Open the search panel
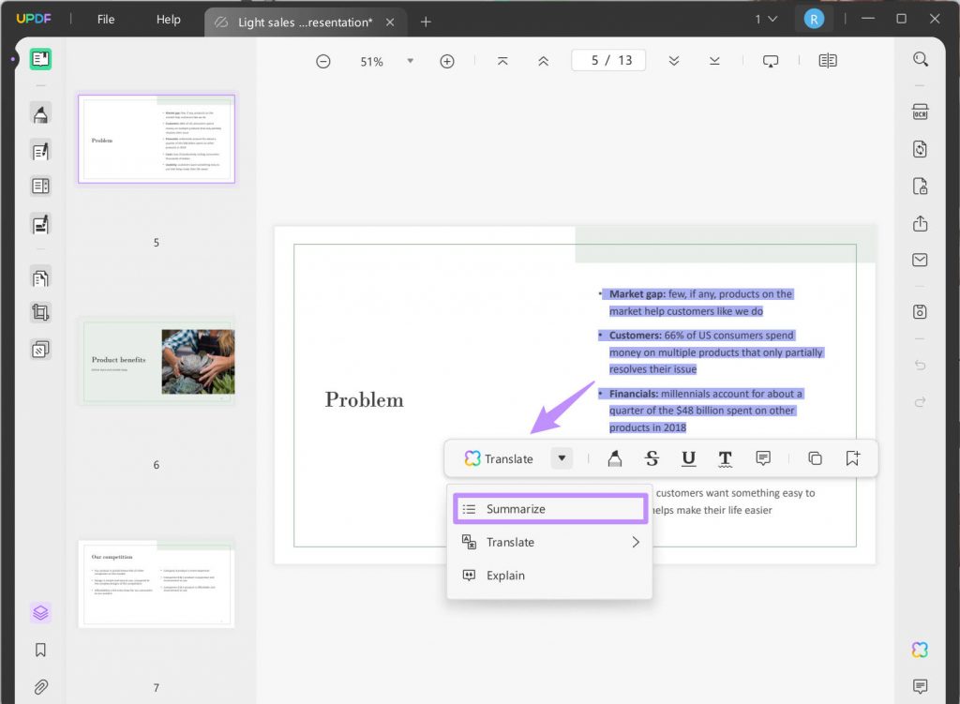Screen dimensions: 960x704 [x=920, y=58]
